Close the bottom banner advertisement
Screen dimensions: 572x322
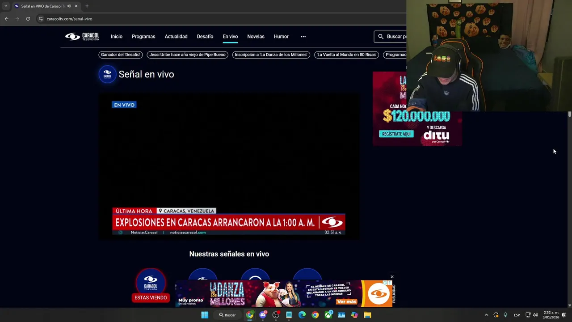[392, 277]
